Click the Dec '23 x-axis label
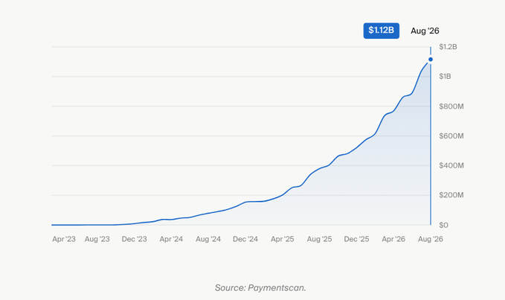The height and width of the screenshot is (300, 505). coord(135,239)
